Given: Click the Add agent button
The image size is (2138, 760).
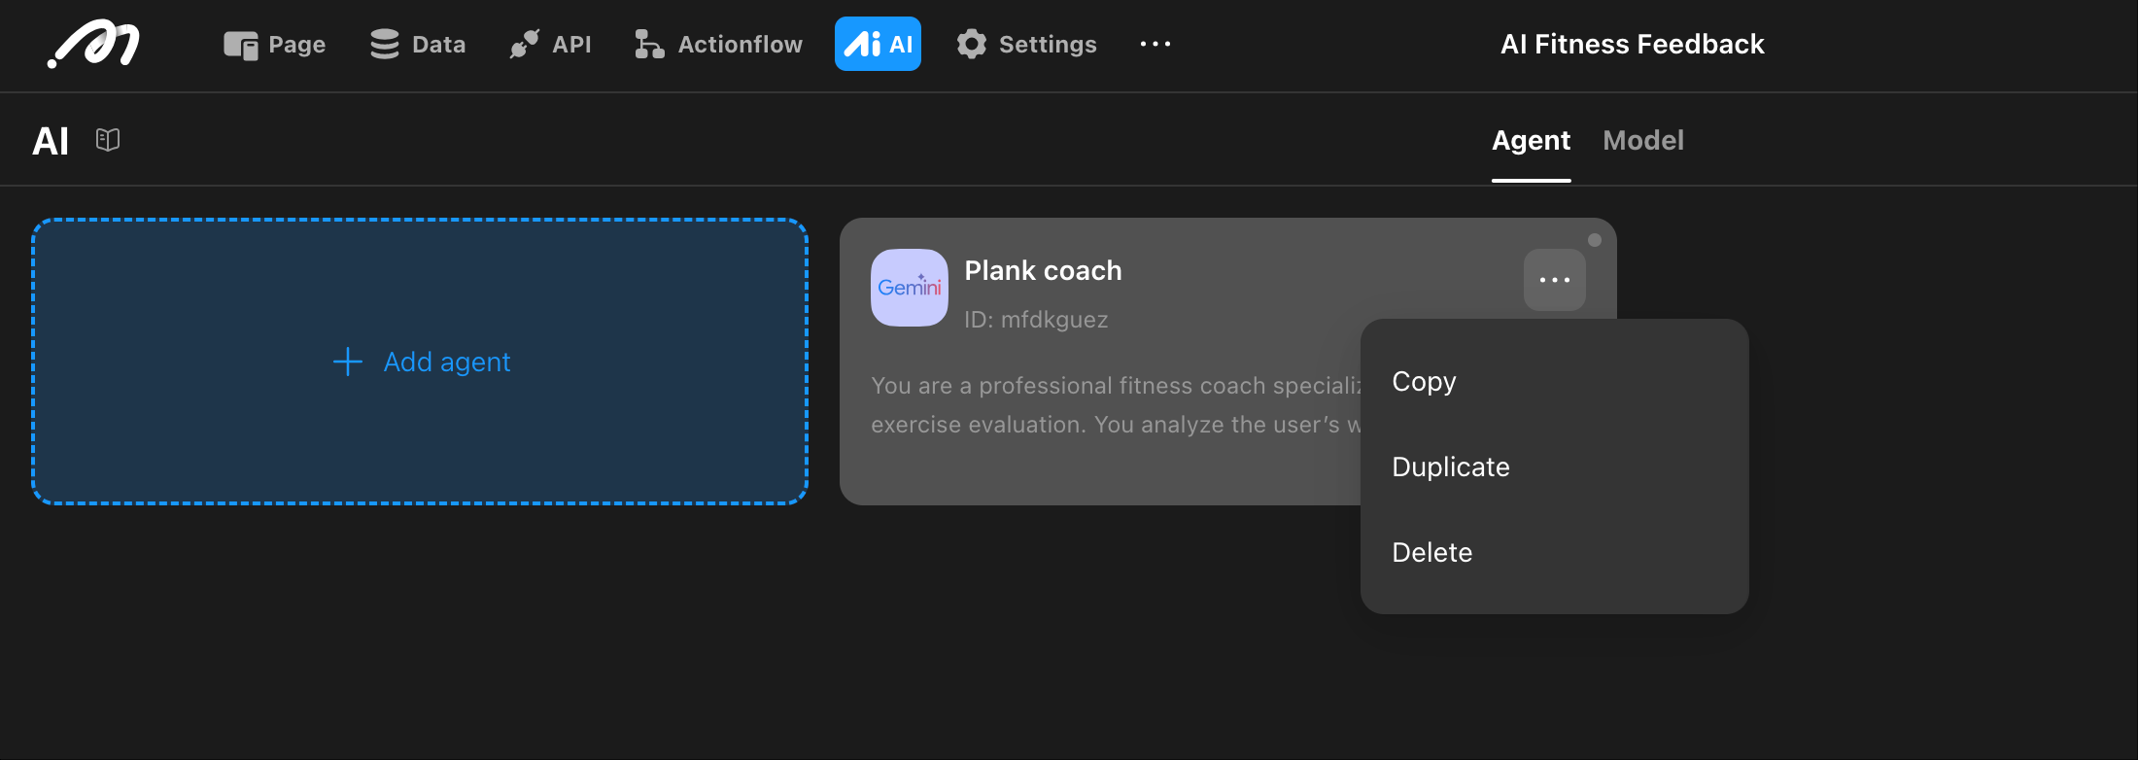Looking at the screenshot, I should 420,362.
